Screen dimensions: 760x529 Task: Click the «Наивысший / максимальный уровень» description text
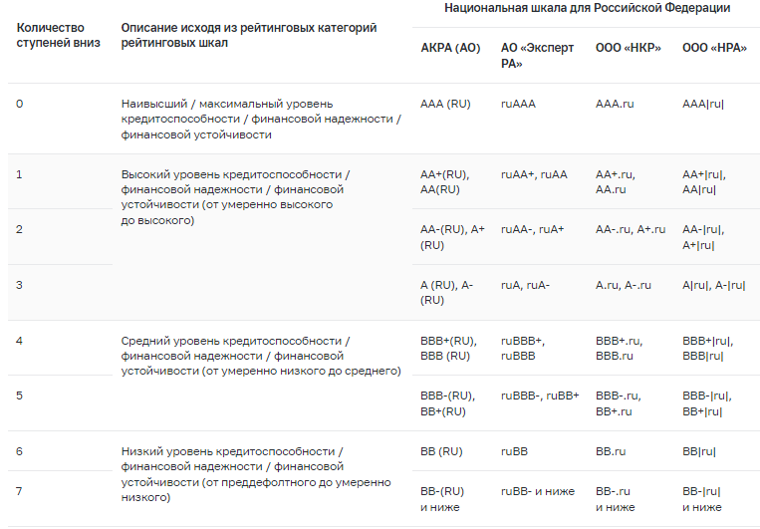226,105
